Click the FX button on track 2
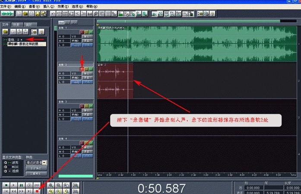301x194 pixels. [88, 82]
